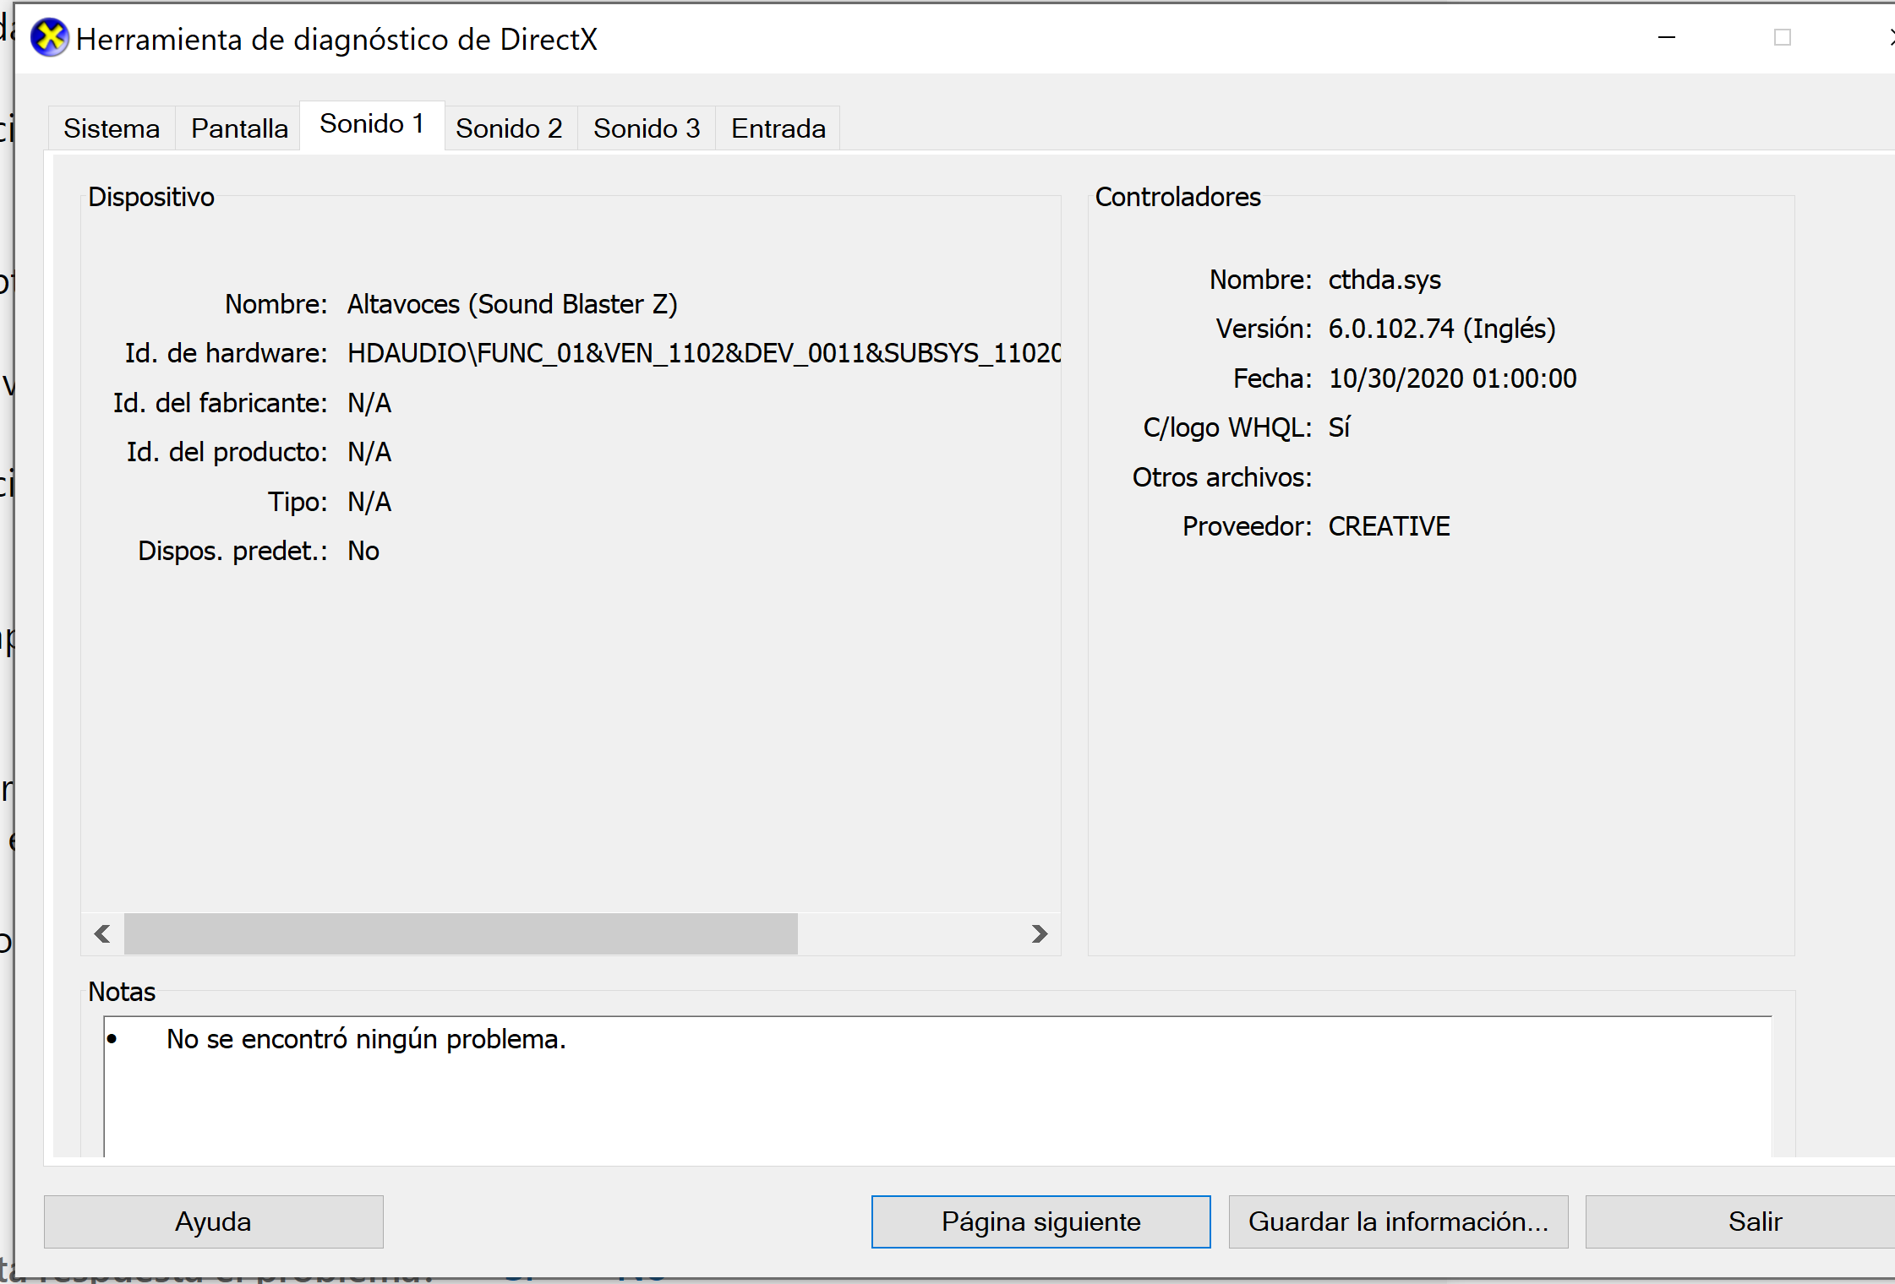1895x1284 pixels.
Task: Click the Id. de hardware value text
Action: pyautogui.click(x=703, y=353)
